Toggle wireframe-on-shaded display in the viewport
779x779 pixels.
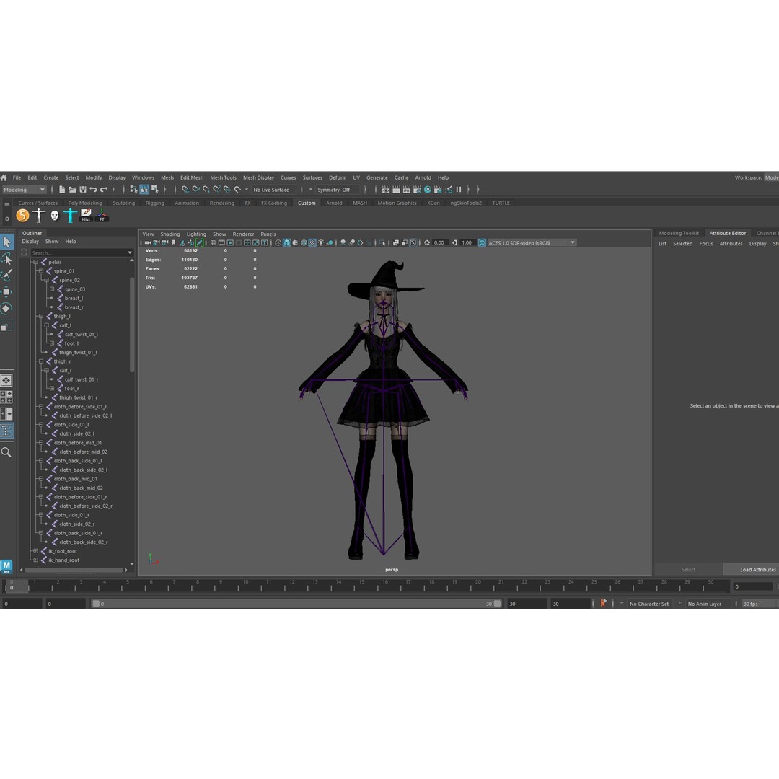pyautogui.click(x=303, y=242)
